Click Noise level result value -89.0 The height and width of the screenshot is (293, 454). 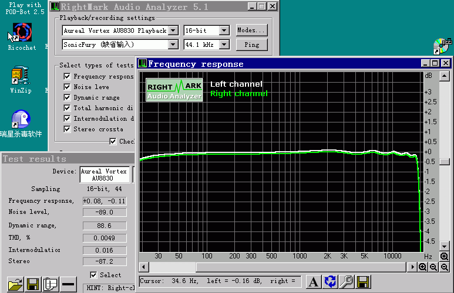coord(105,212)
